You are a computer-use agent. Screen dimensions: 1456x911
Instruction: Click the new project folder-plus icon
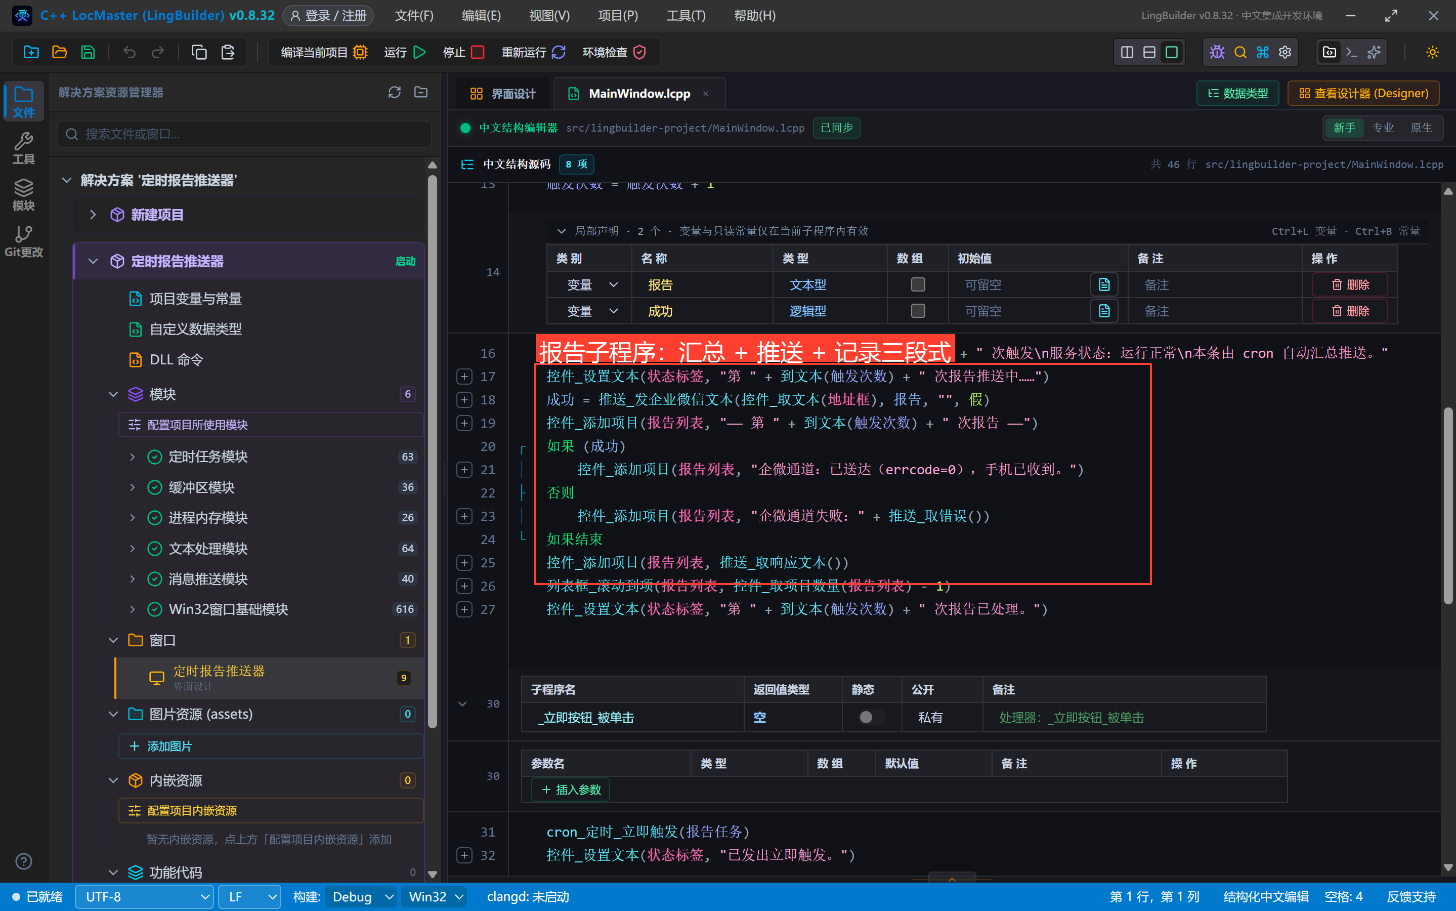pyautogui.click(x=31, y=53)
